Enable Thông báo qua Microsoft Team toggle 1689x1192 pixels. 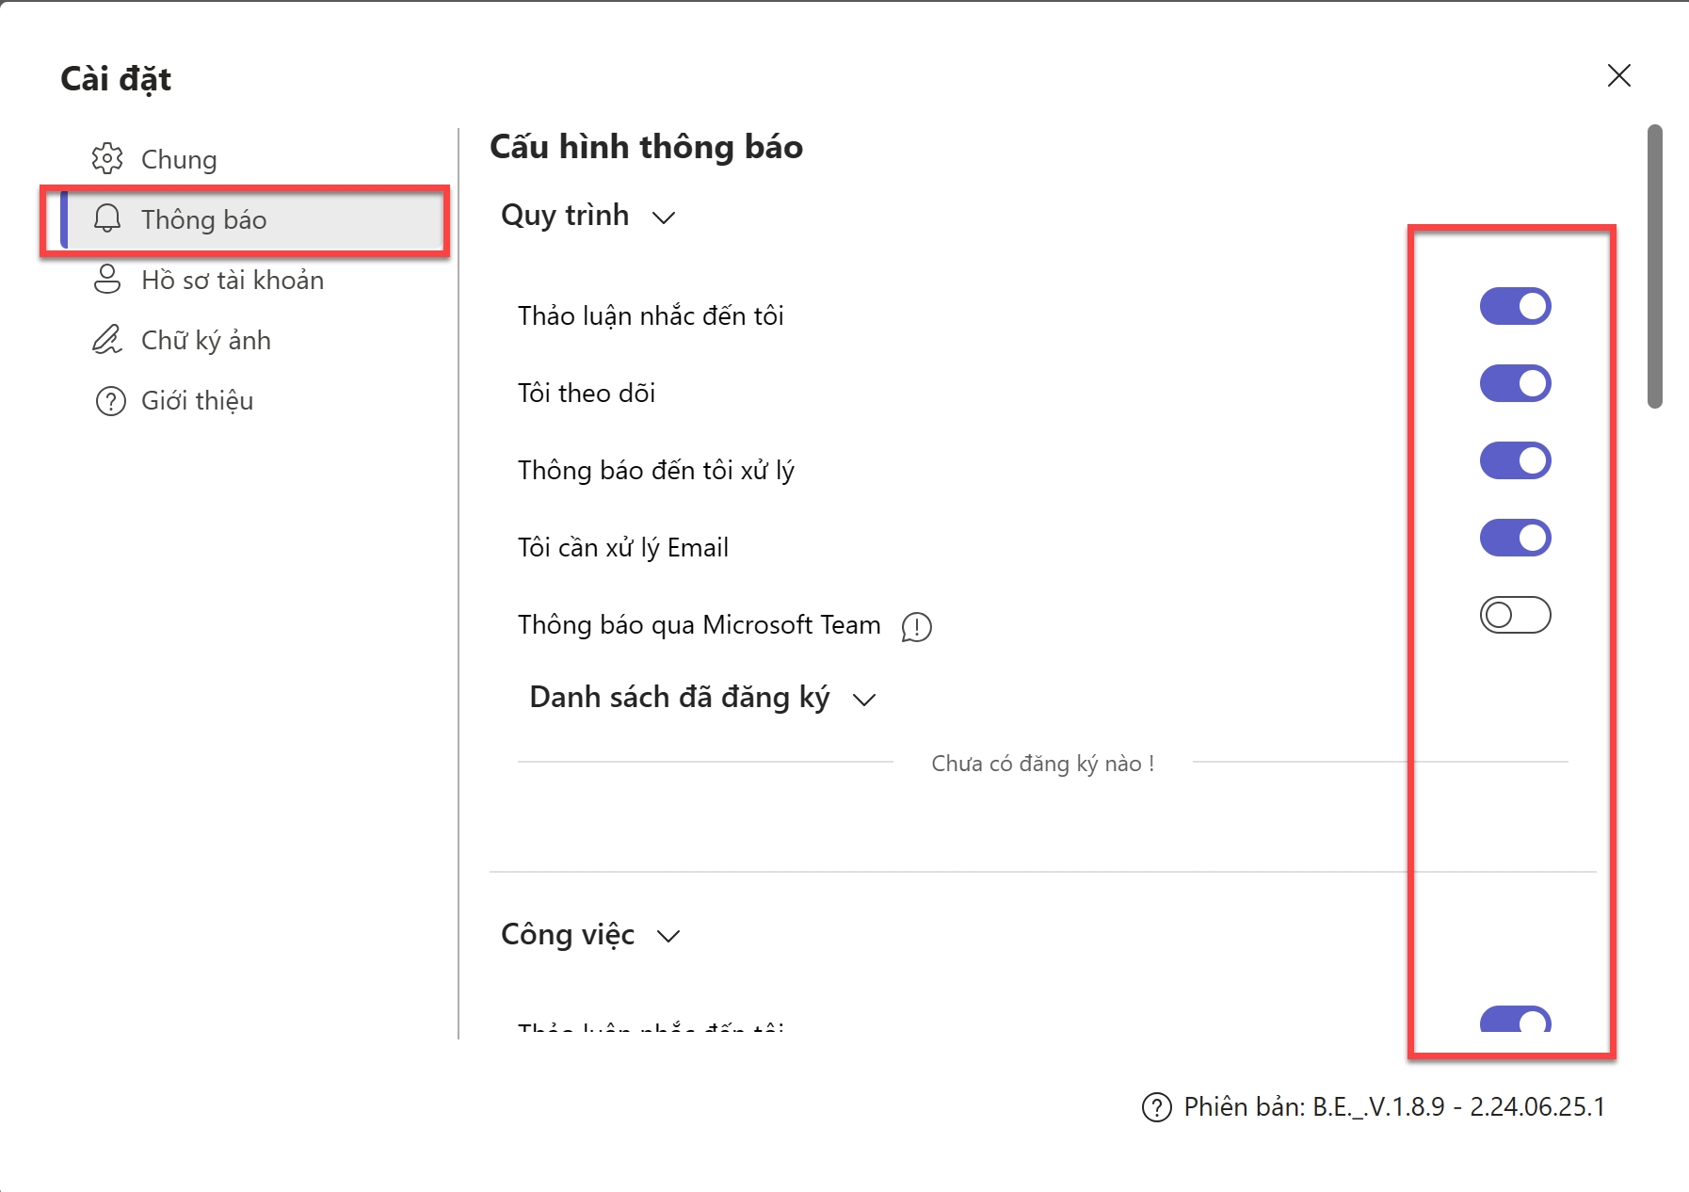point(1515,615)
